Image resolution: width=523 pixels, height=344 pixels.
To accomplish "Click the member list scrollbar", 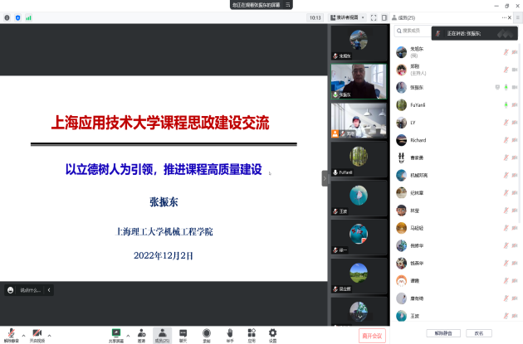I will (x=520, y=133).
